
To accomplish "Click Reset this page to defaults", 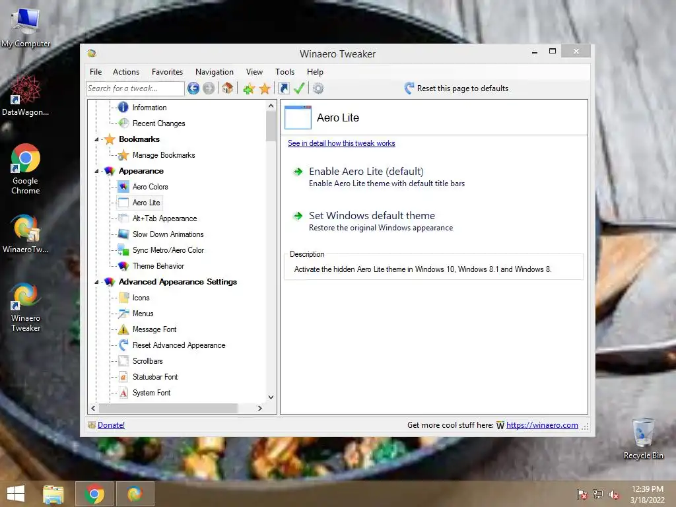I will (463, 88).
